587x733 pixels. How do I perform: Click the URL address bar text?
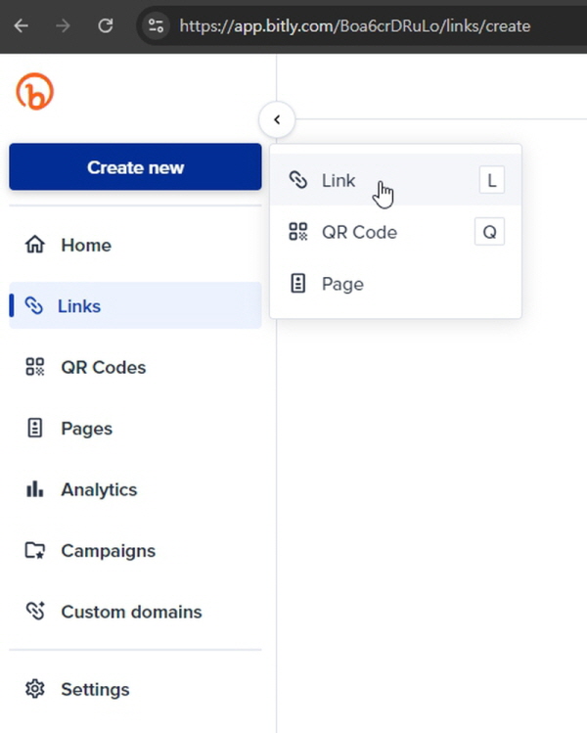355,25
